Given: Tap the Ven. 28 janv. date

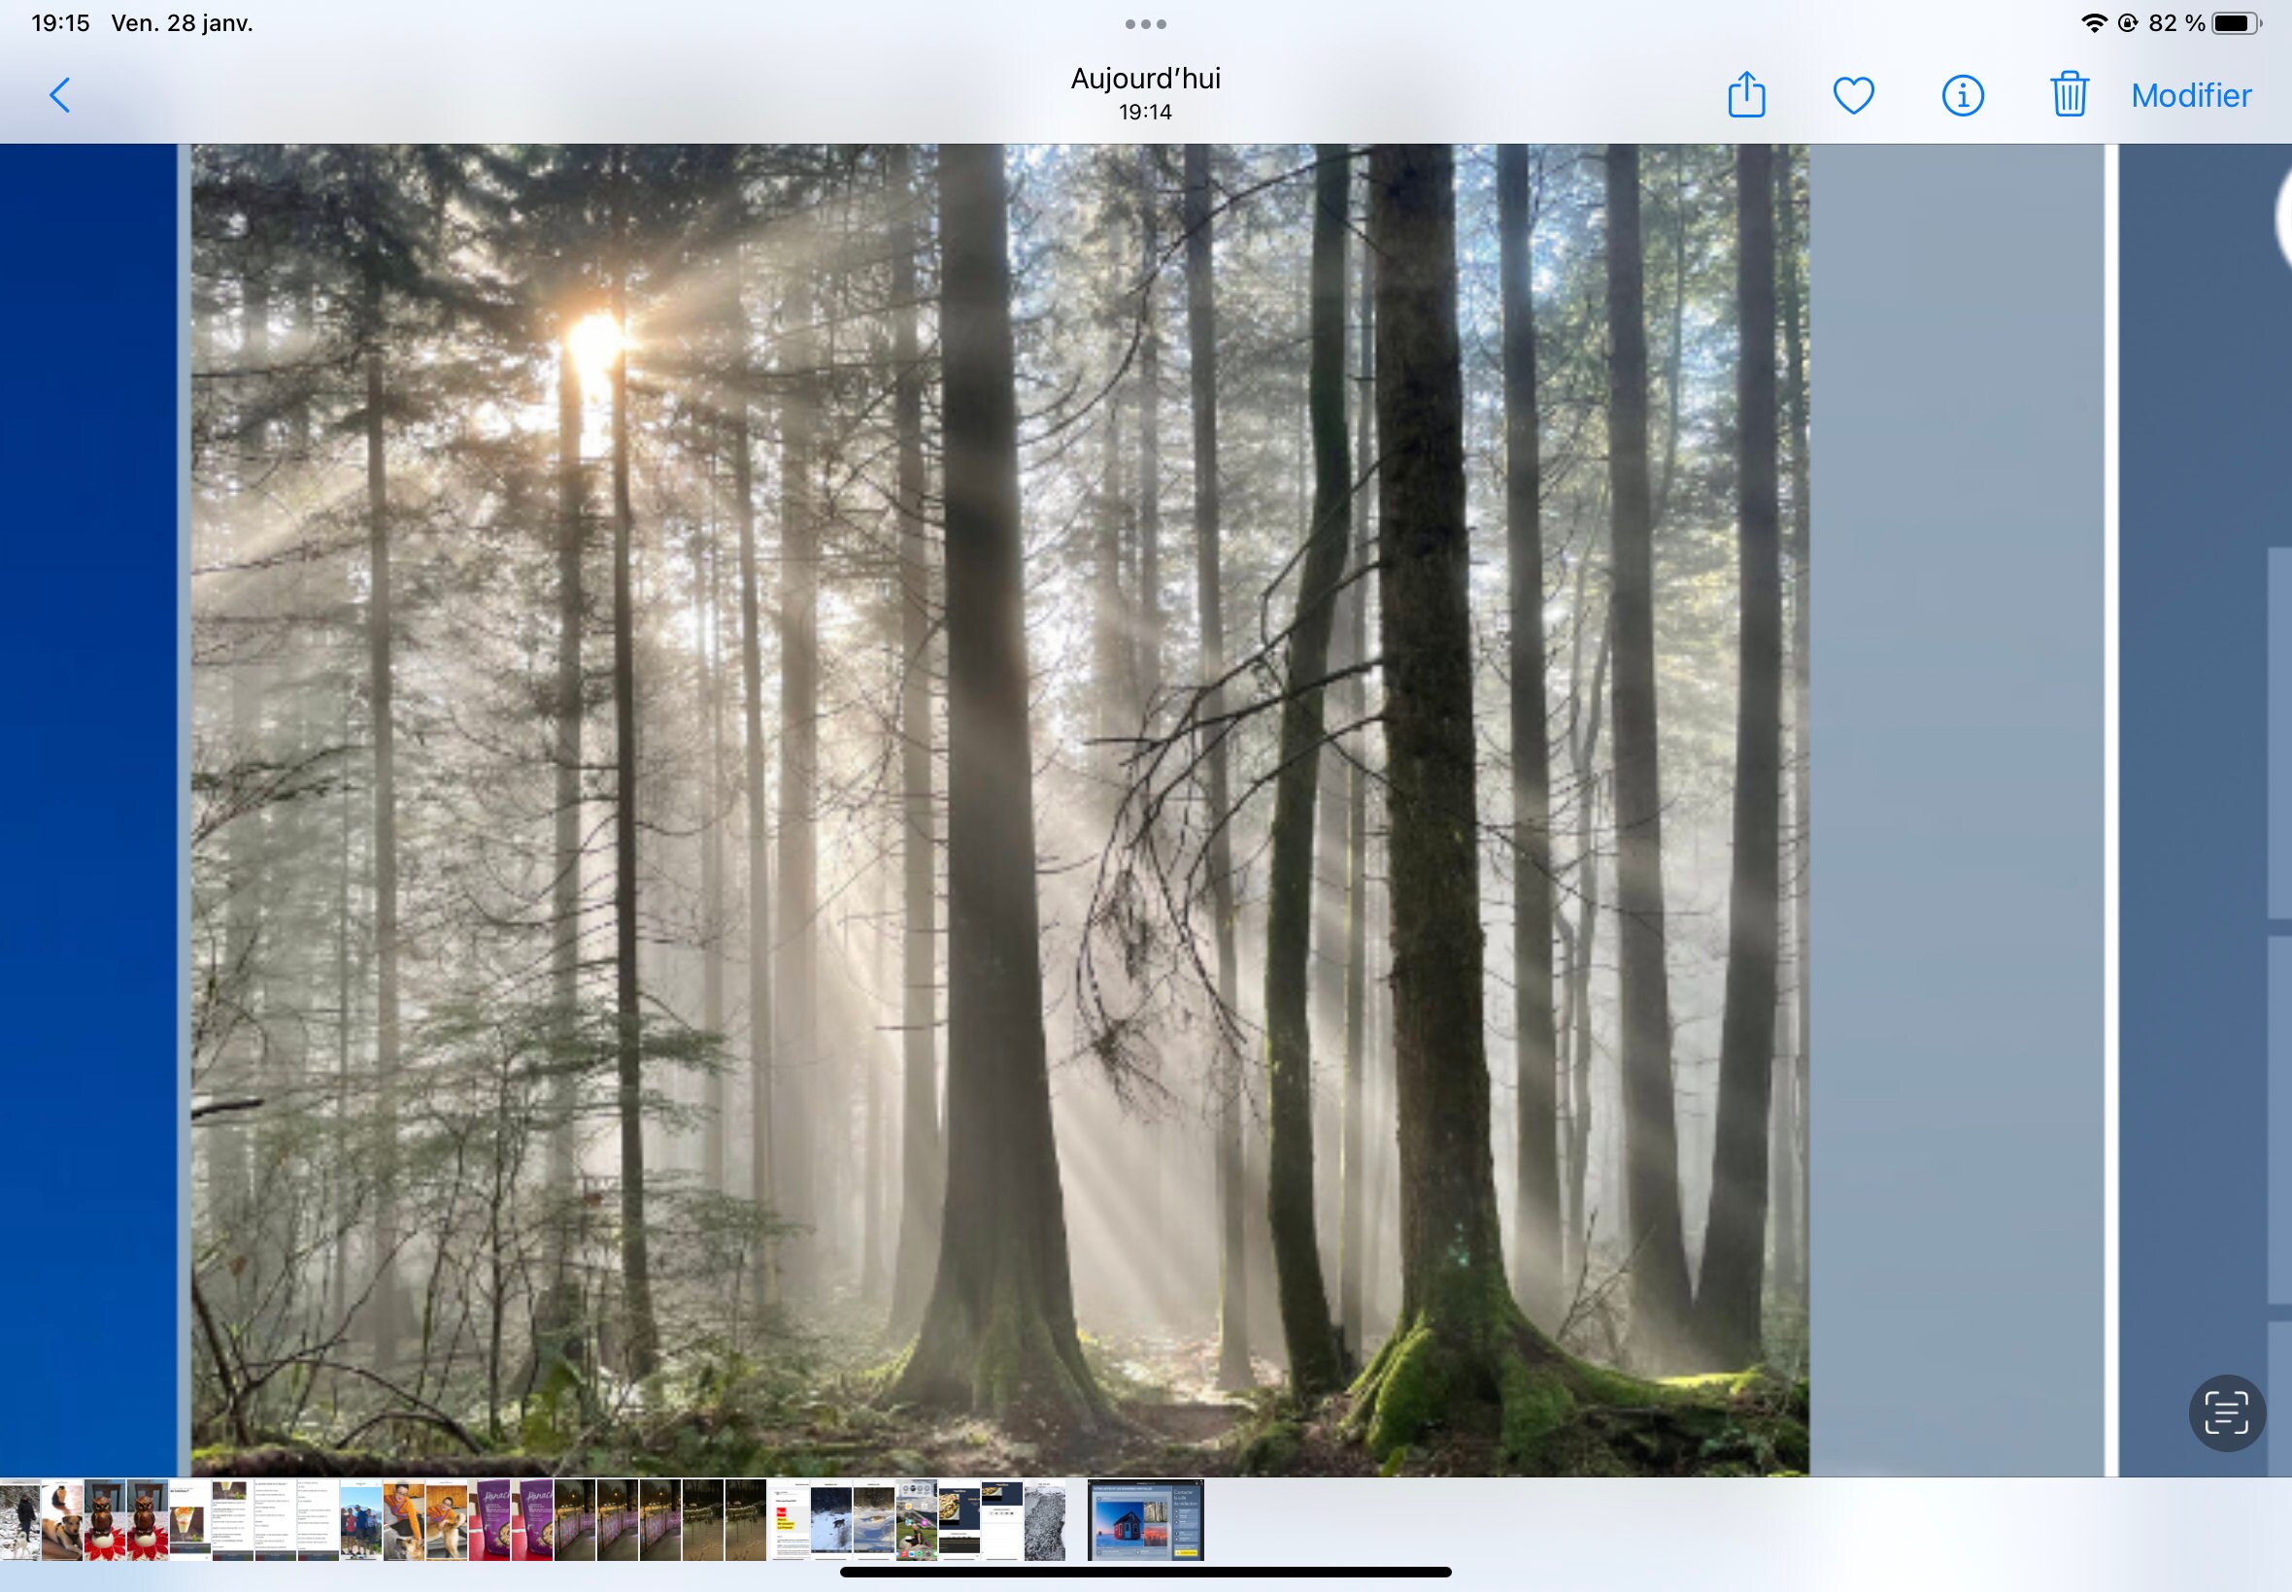Looking at the screenshot, I should [x=182, y=23].
